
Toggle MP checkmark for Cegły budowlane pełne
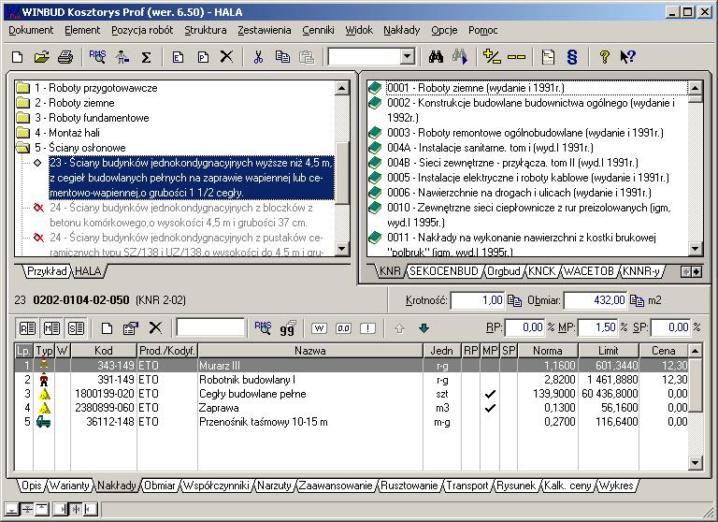coord(490,394)
